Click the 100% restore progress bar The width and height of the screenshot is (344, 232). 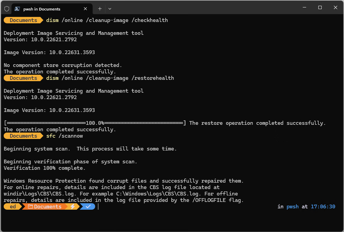[95, 123]
